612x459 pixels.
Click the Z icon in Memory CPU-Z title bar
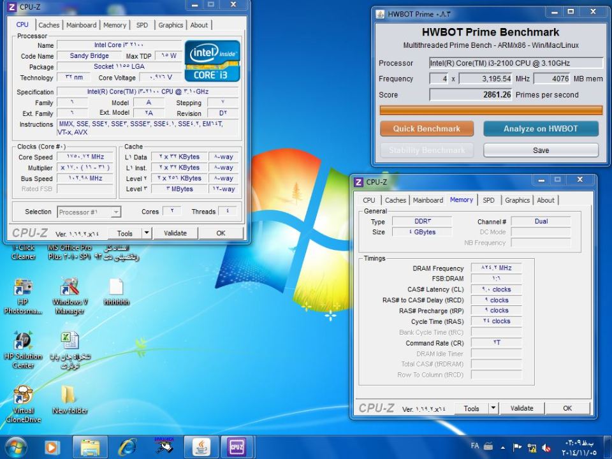(x=358, y=182)
